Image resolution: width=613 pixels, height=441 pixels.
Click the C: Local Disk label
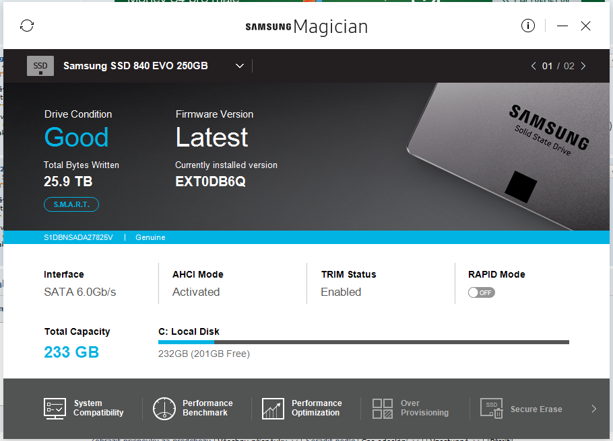(x=189, y=331)
